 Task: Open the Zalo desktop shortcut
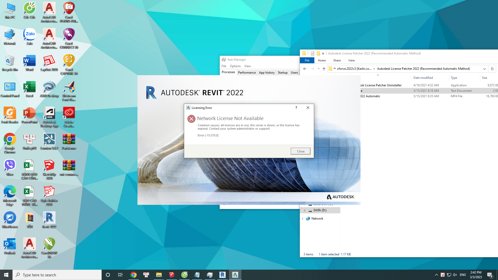tap(30, 37)
